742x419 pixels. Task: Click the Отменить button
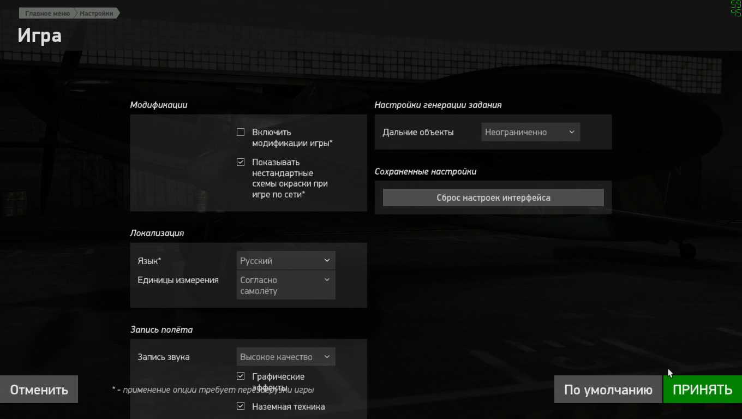tap(39, 390)
